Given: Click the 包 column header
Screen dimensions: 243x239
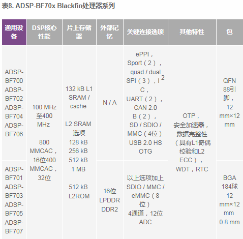Looking at the screenshot, I should (x=230, y=32).
